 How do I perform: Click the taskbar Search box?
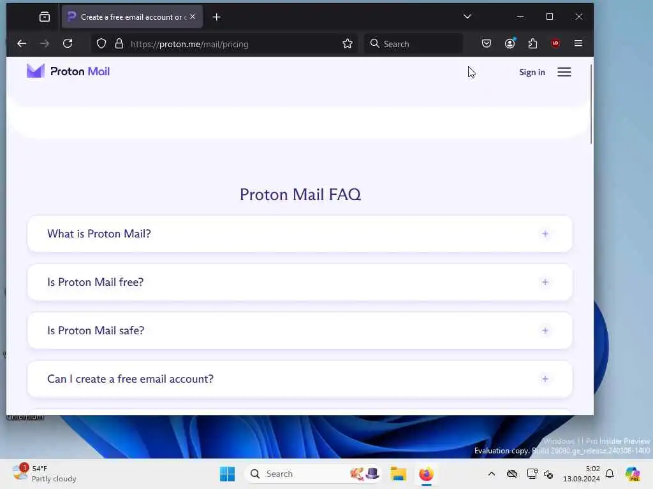tap(313, 474)
